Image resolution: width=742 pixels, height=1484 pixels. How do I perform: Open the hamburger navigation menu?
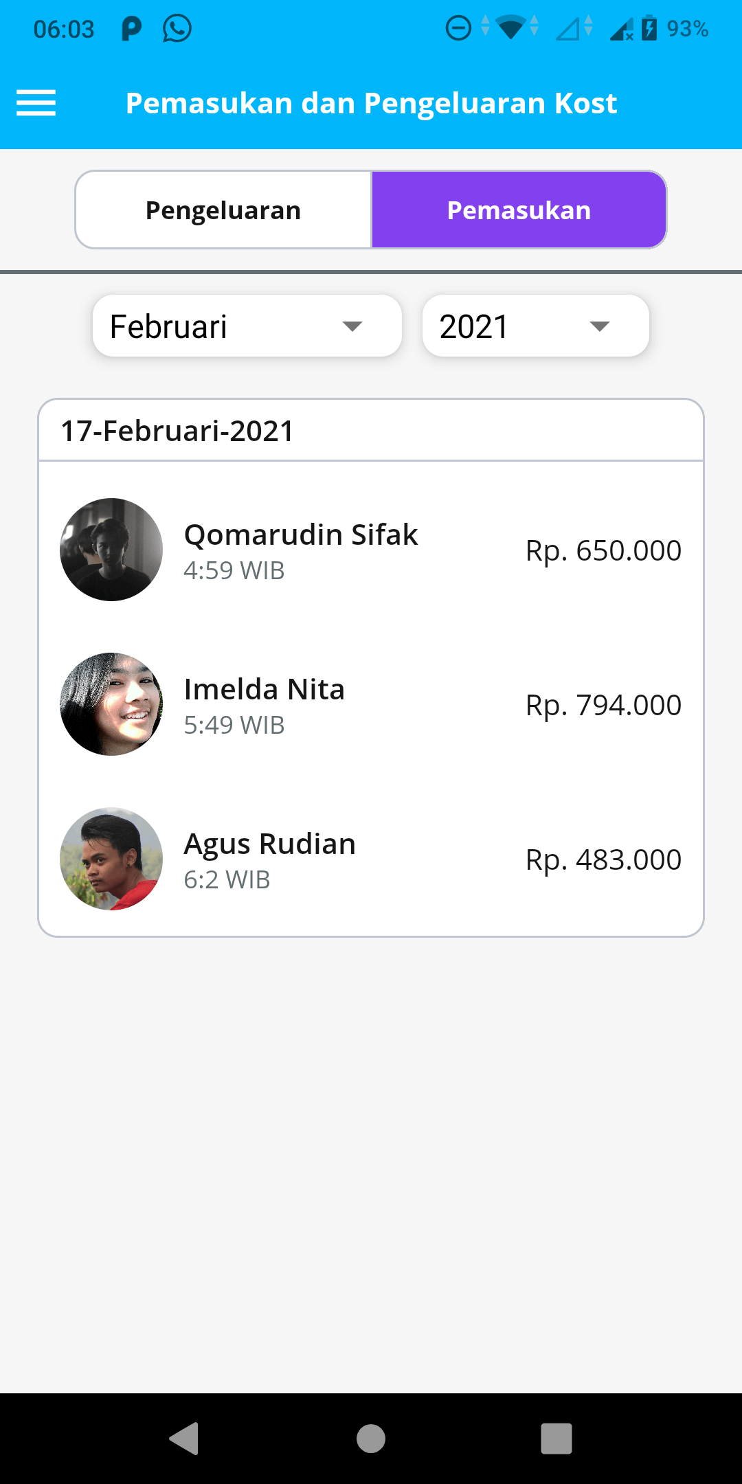36,103
